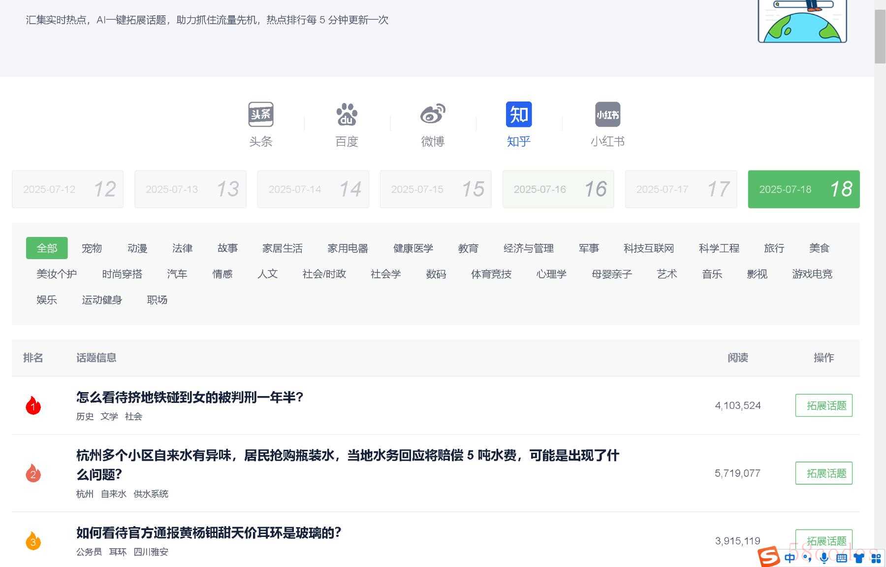
Task: Click the rank 3 orange flame badge
Action: click(33, 541)
